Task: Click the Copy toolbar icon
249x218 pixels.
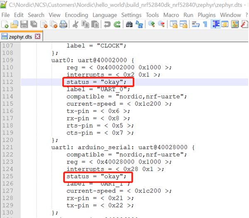Action: (x=85, y=24)
